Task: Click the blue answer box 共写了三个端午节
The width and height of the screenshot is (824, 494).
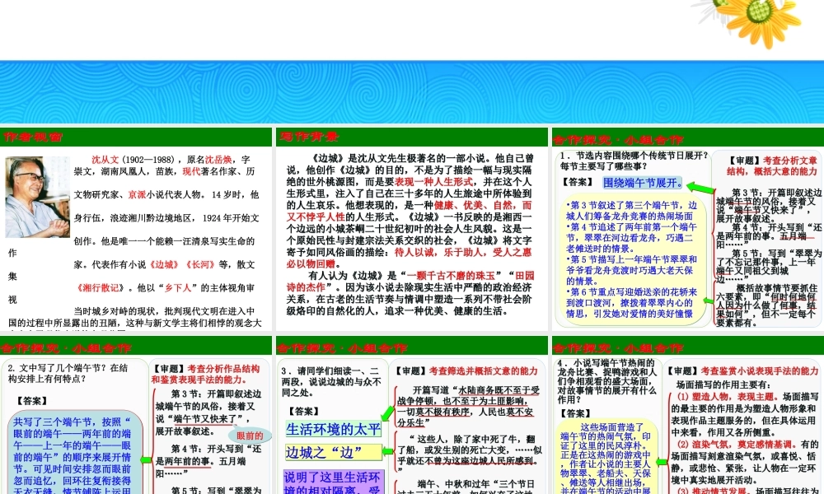Action: click(x=75, y=453)
